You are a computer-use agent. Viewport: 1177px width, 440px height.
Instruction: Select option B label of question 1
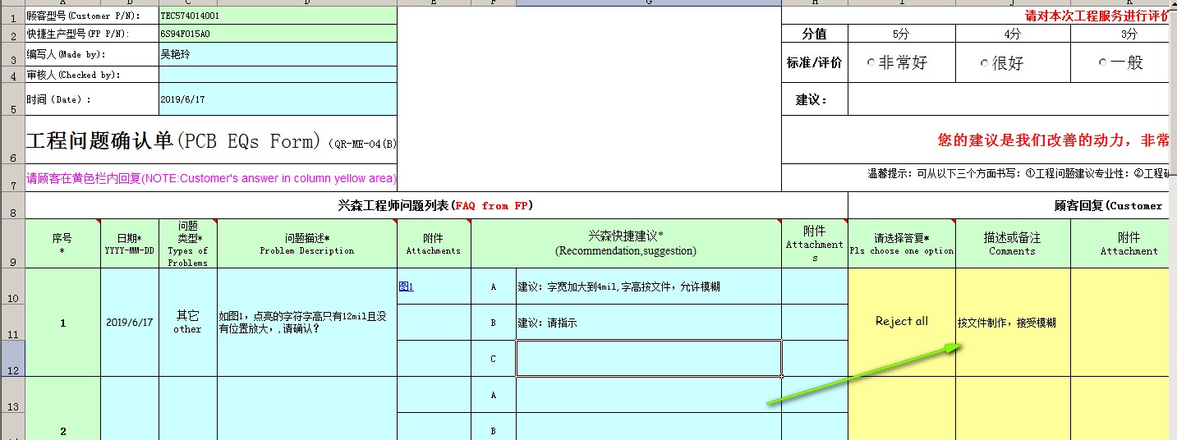(x=493, y=323)
